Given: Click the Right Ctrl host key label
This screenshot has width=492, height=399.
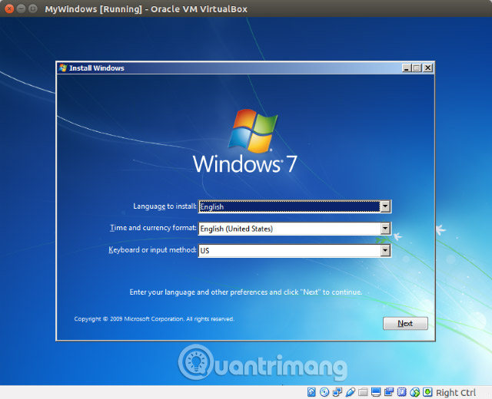Looking at the screenshot, I should (x=456, y=392).
